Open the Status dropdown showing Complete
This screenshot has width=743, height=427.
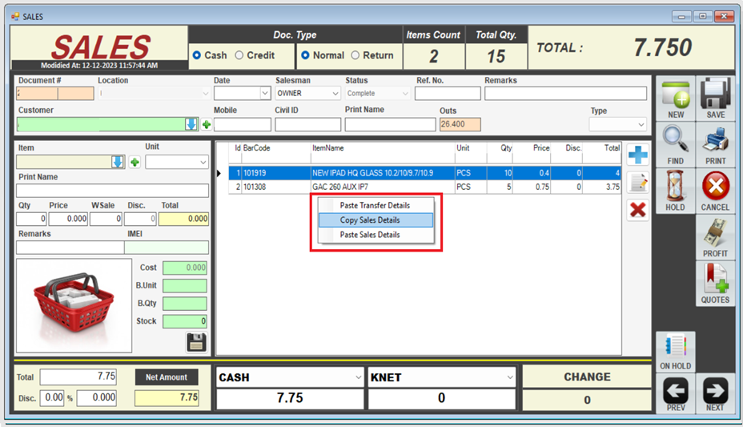405,94
